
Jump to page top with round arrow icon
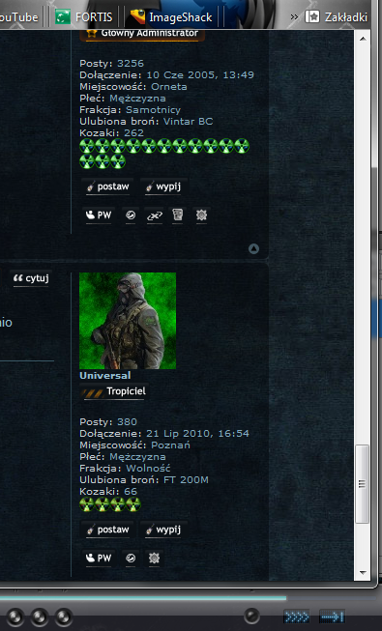253,248
